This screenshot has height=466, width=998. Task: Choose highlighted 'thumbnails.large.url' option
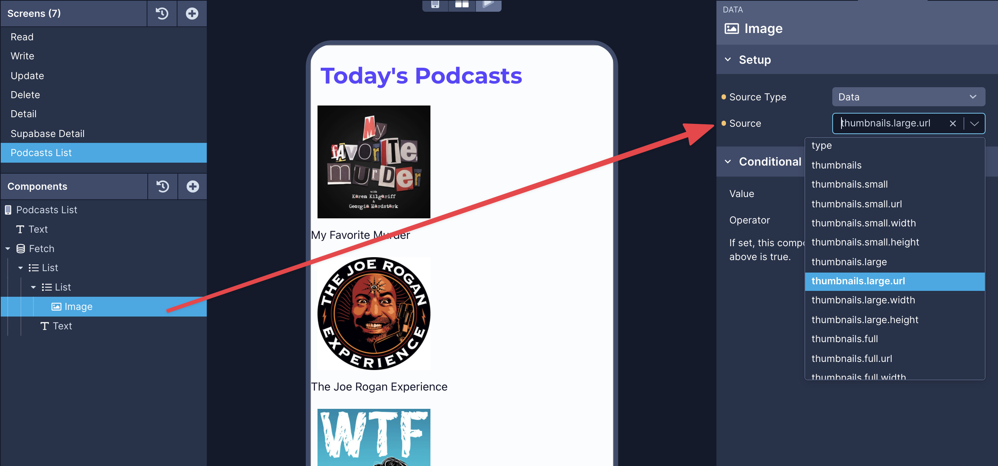(x=895, y=281)
